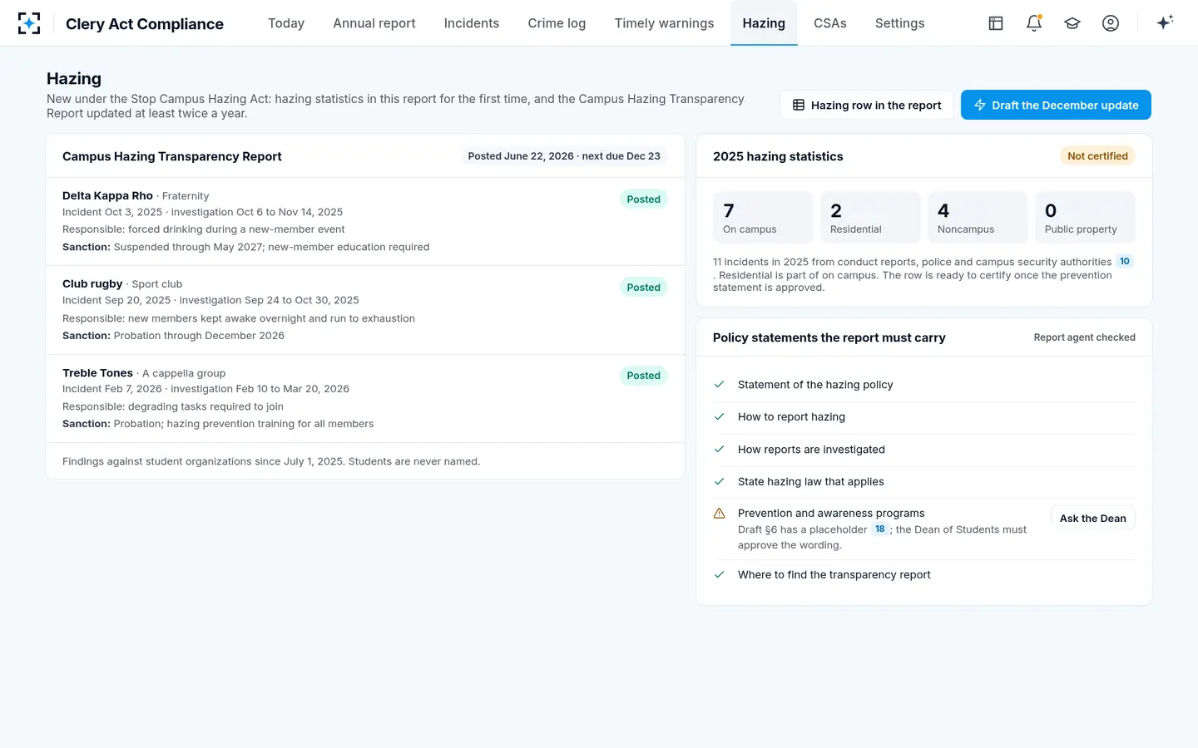Open citation badge 18 in the placeholder note
1198x748 pixels.
(880, 529)
